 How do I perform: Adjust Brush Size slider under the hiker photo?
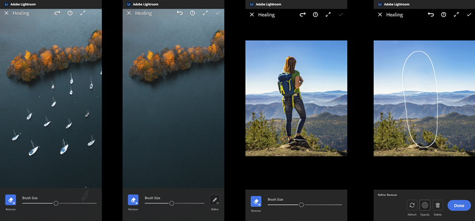click(x=301, y=205)
